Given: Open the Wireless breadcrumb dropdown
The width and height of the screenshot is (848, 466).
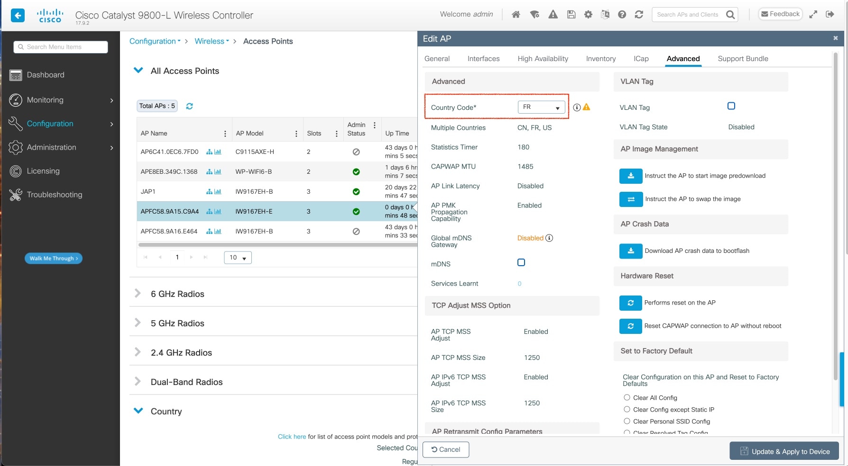Looking at the screenshot, I should pos(212,41).
